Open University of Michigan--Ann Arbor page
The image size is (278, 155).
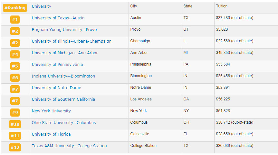tap(65, 53)
